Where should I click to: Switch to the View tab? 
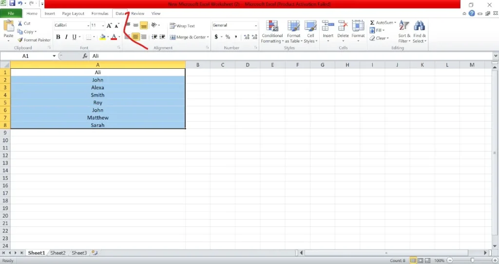click(x=156, y=13)
